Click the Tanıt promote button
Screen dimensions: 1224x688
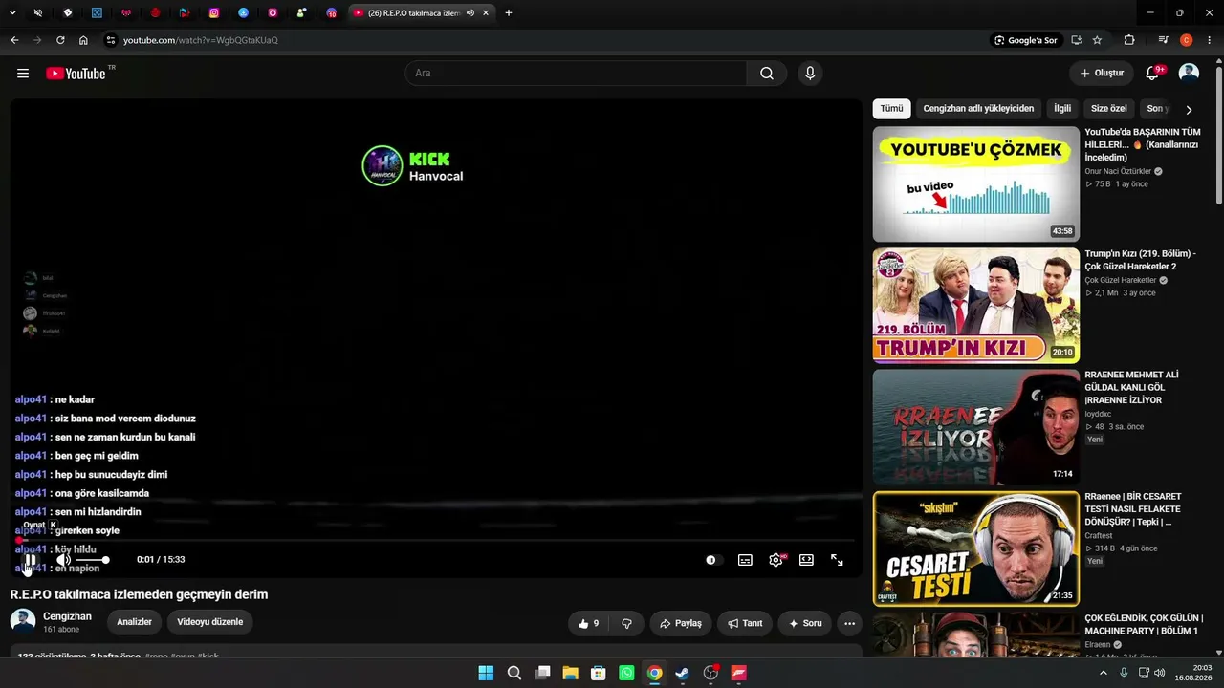[745, 623]
